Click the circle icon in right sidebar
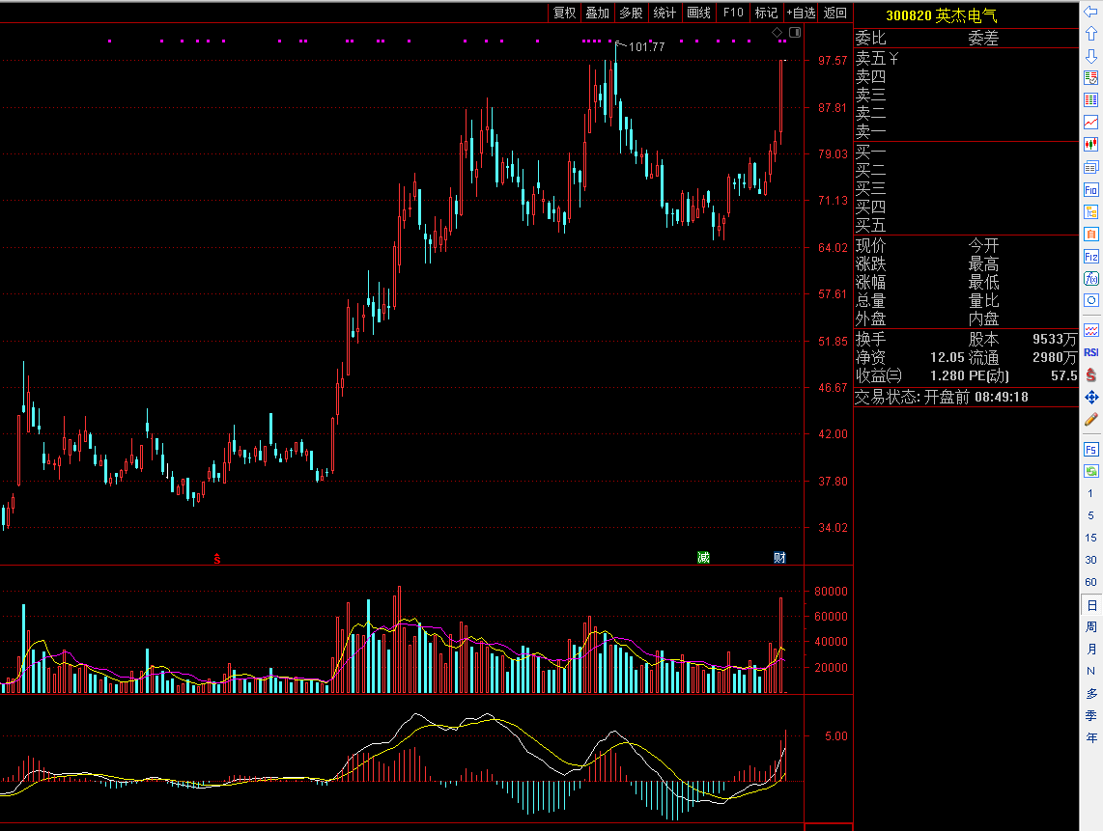 (x=1090, y=300)
